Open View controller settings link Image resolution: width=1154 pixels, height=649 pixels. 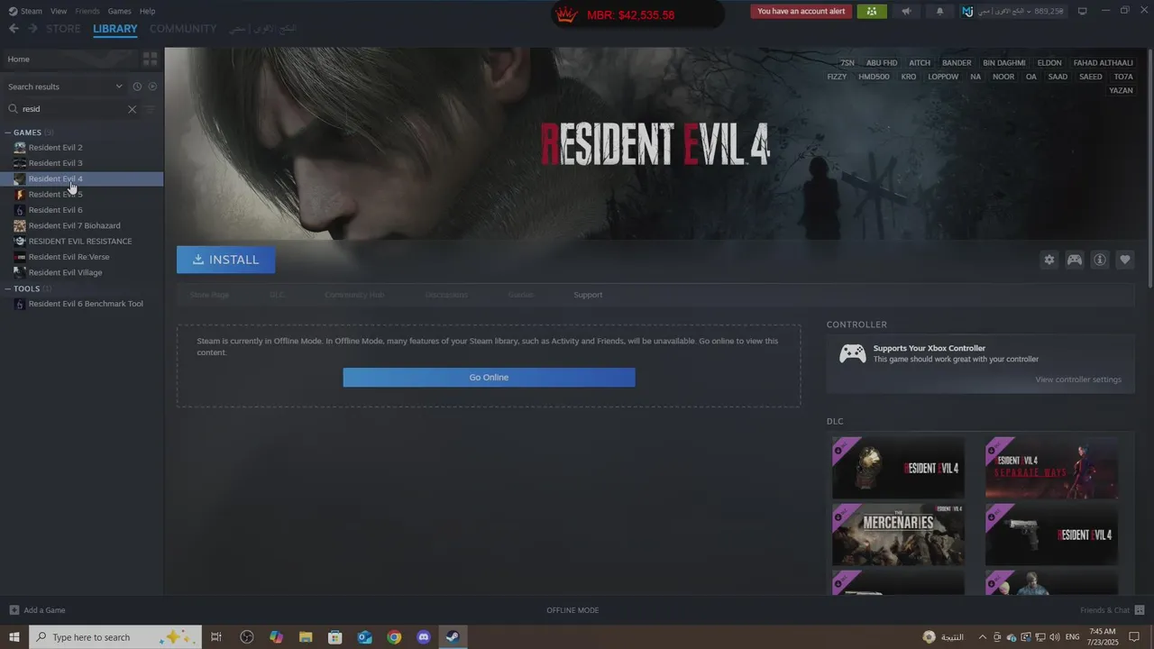[1078, 379]
